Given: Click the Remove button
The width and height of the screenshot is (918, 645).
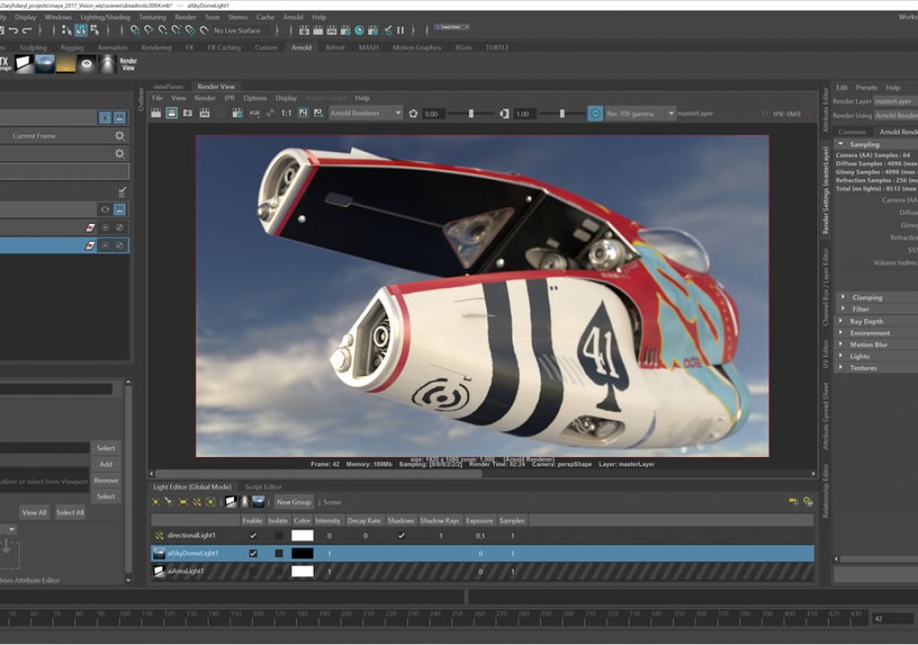Looking at the screenshot, I should 106,480.
